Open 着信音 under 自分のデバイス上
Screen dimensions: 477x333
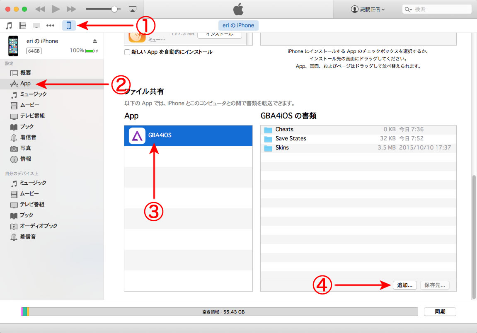point(52,236)
